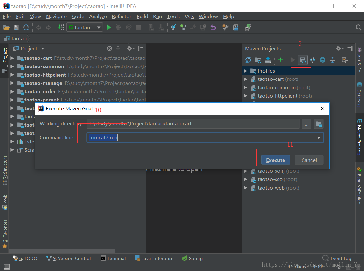Open the 9: Version Control tab
The width and height of the screenshot is (364, 271).
coord(69,258)
